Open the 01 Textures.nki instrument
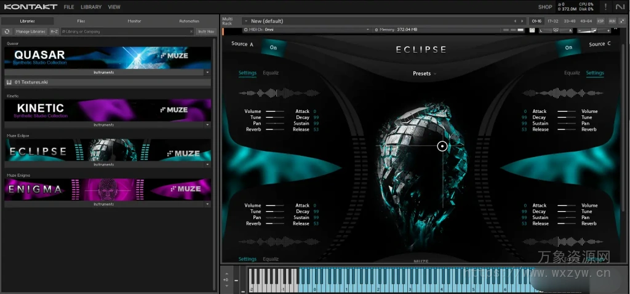The image size is (630, 294). point(31,82)
